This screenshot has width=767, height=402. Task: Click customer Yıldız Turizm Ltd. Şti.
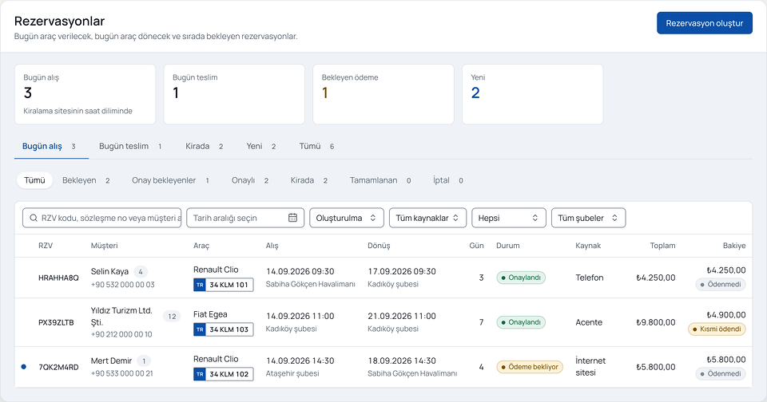(x=121, y=317)
